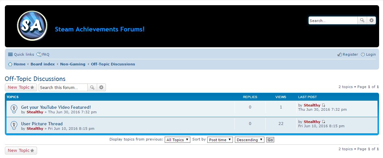The width and height of the screenshot is (383, 158).
Task: Open Get your YouTube Video Featured! topic
Action: 56,107
